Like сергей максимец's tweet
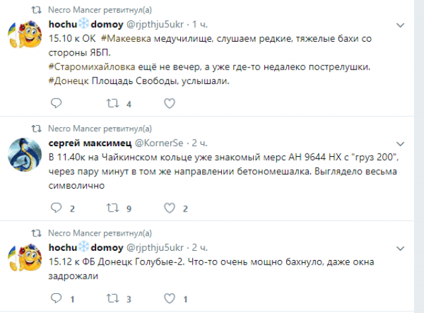The width and height of the screenshot is (424, 313). pyautogui.click(x=169, y=208)
